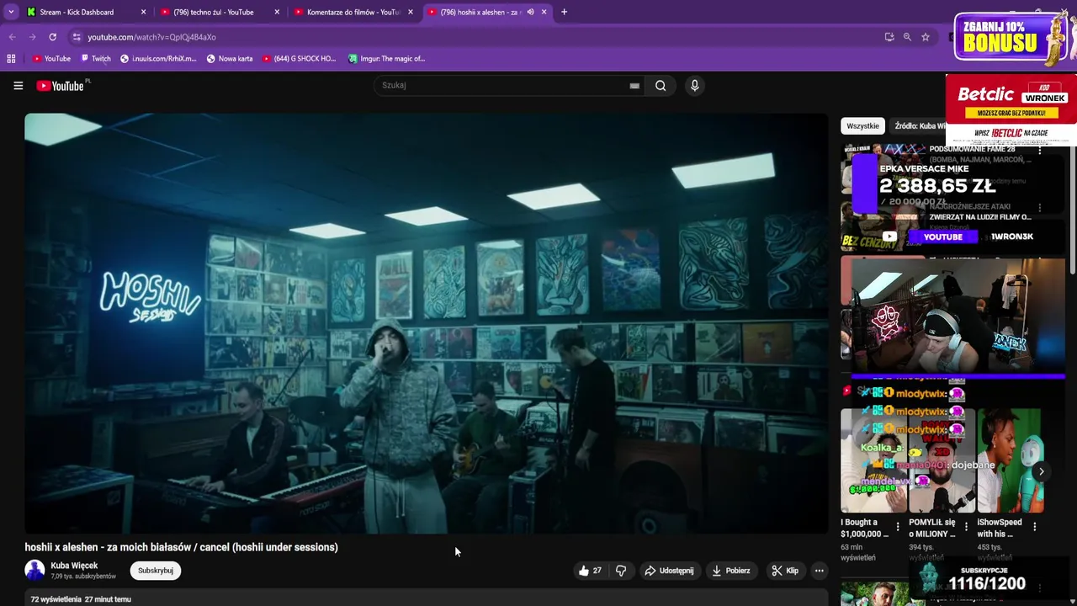This screenshot has width=1077, height=606.
Task: Open the YouTube hamburger guide menu
Action: point(18,85)
